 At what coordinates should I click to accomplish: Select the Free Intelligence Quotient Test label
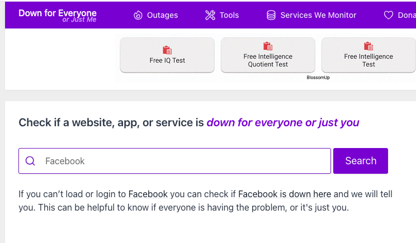click(x=268, y=60)
